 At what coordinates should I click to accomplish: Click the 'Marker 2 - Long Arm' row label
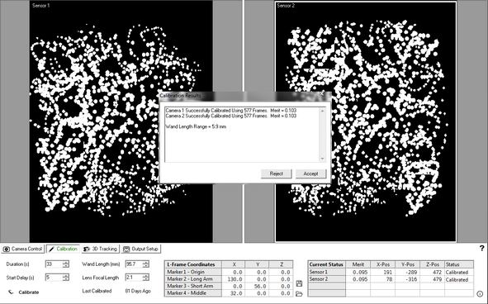tap(193, 279)
